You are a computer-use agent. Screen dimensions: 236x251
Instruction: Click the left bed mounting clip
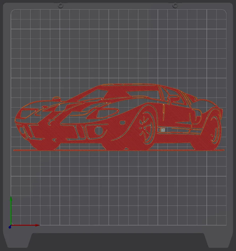pos(61,5)
